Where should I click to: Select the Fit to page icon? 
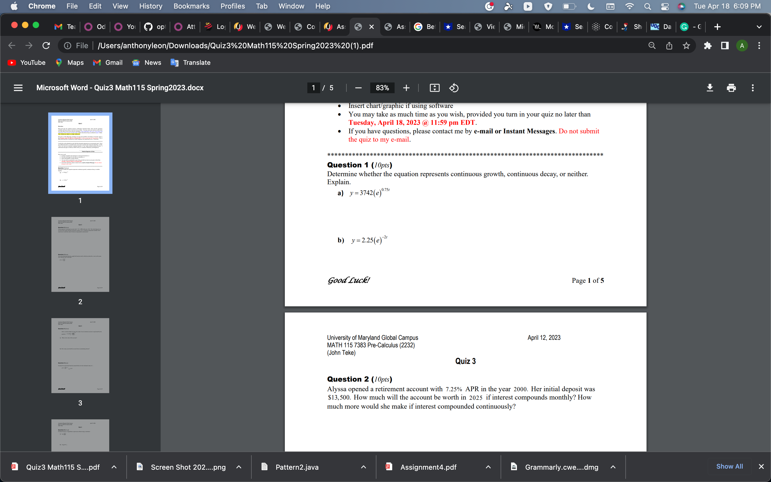click(434, 88)
